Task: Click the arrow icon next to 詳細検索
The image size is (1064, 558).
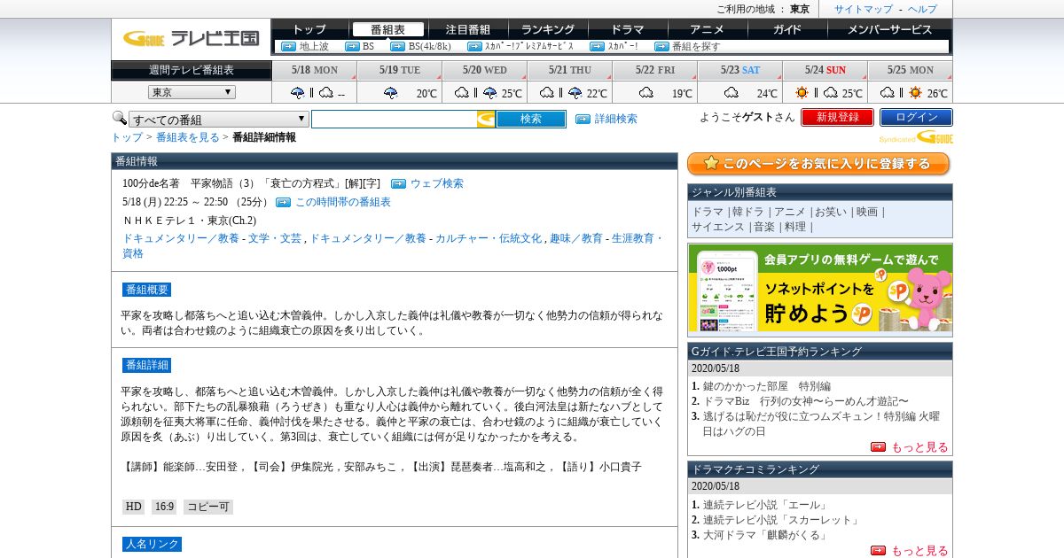Action: pyautogui.click(x=583, y=119)
